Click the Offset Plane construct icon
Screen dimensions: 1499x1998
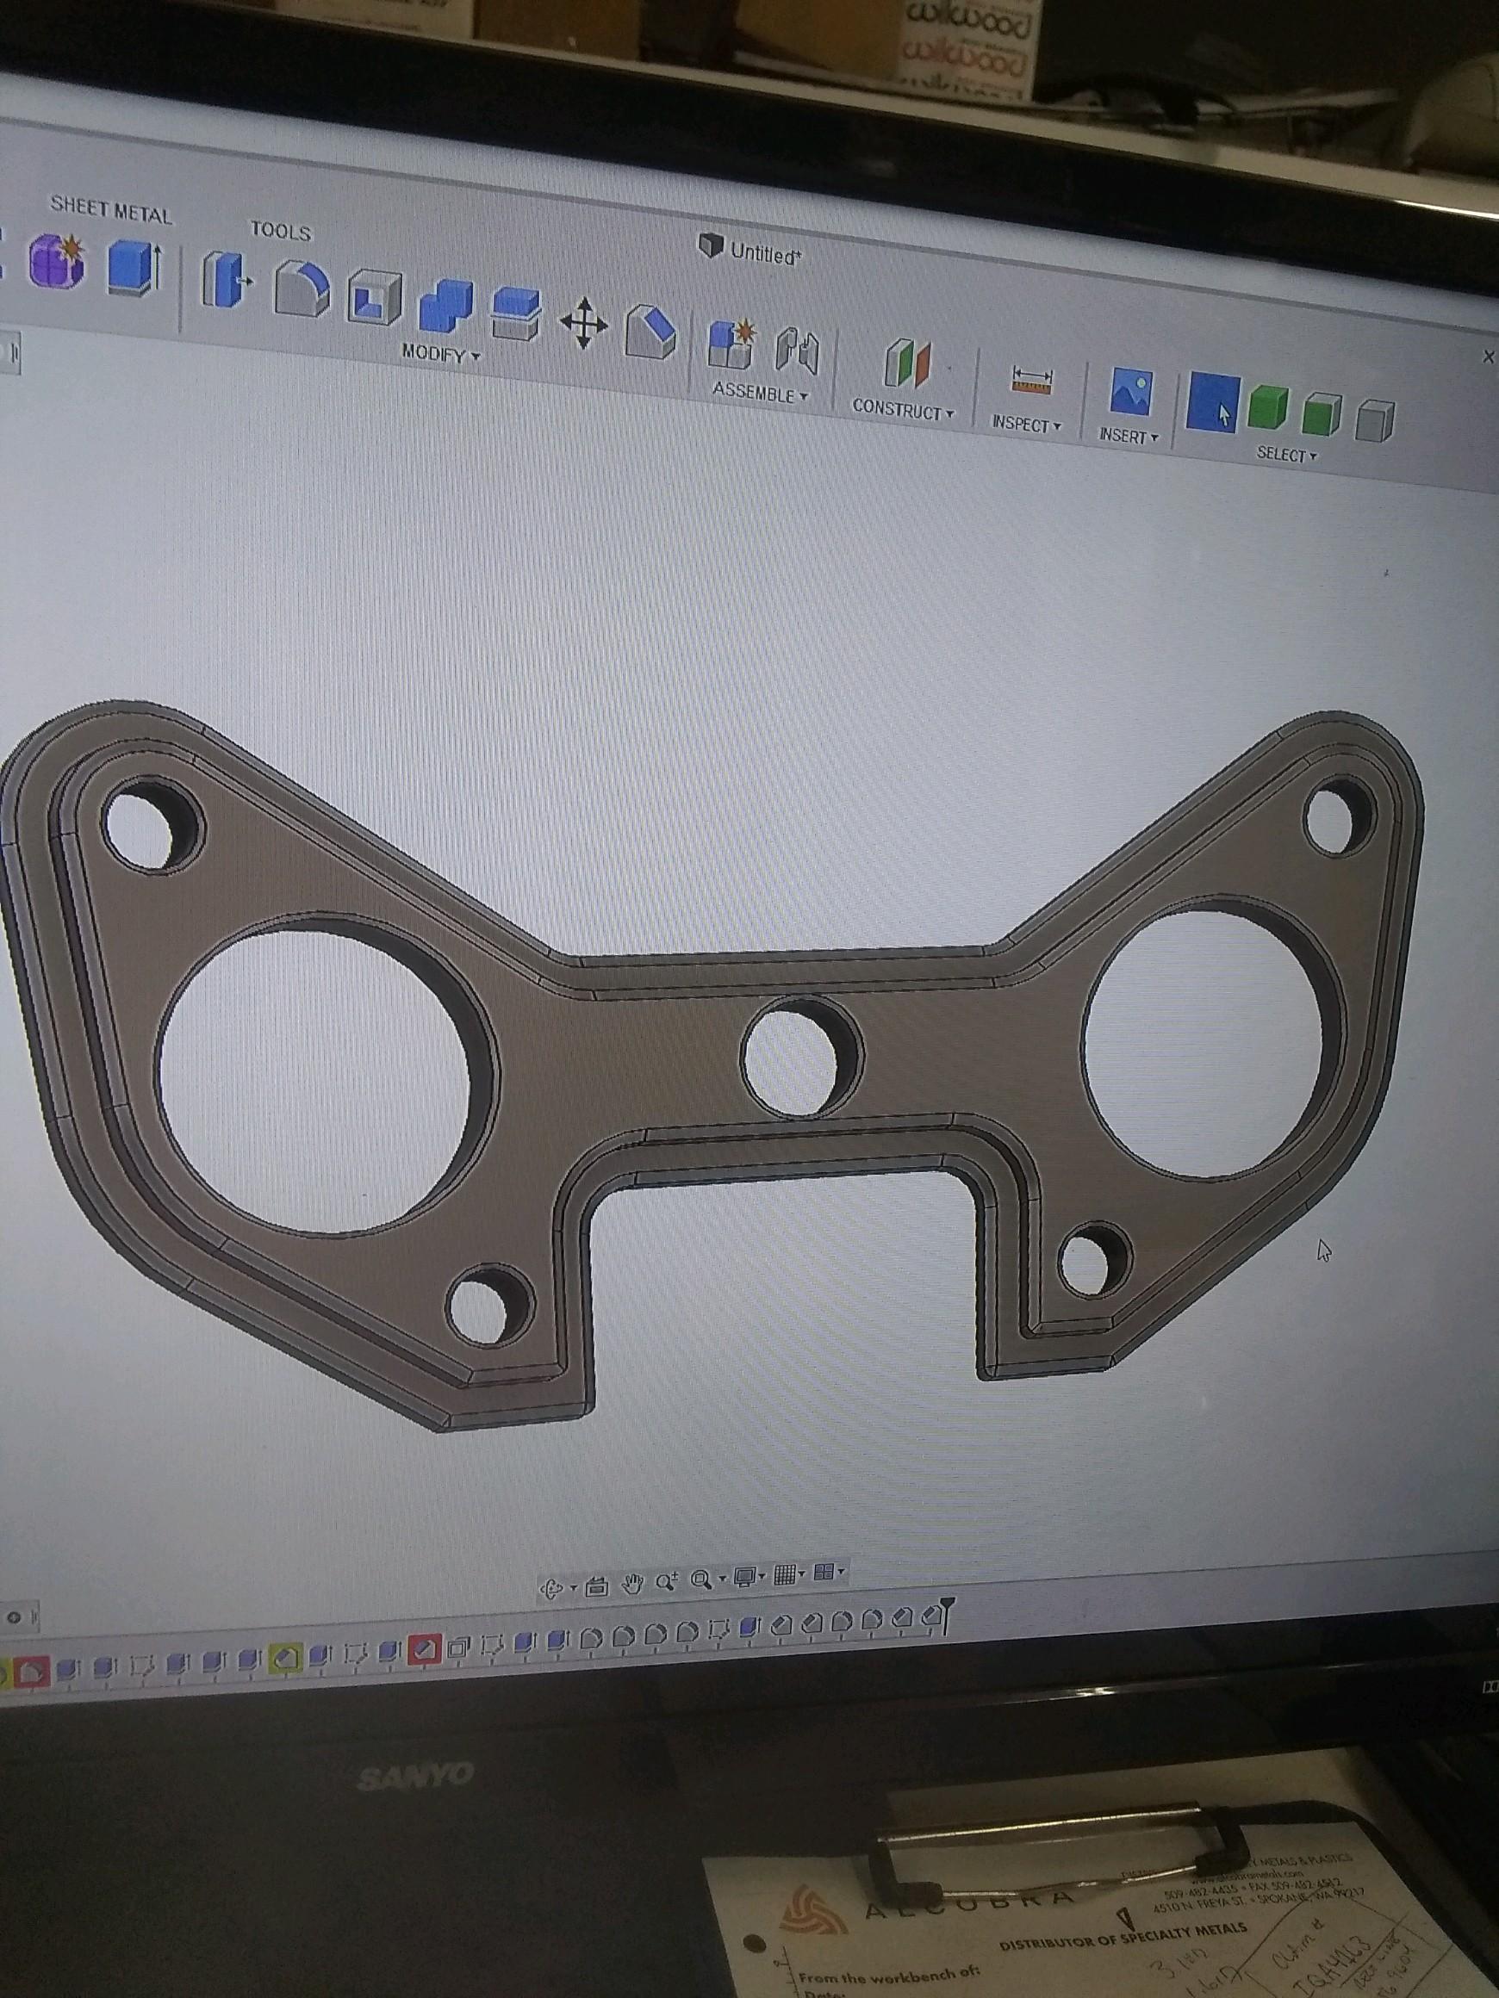tap(906, 365)
